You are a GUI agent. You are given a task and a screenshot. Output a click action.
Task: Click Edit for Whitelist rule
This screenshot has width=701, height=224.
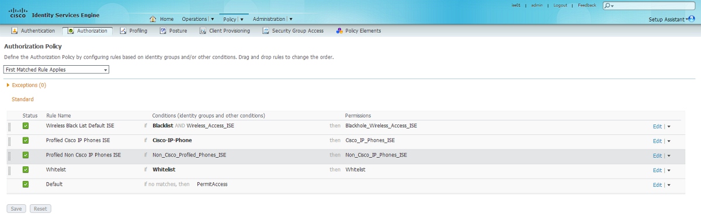pos(657,170)
